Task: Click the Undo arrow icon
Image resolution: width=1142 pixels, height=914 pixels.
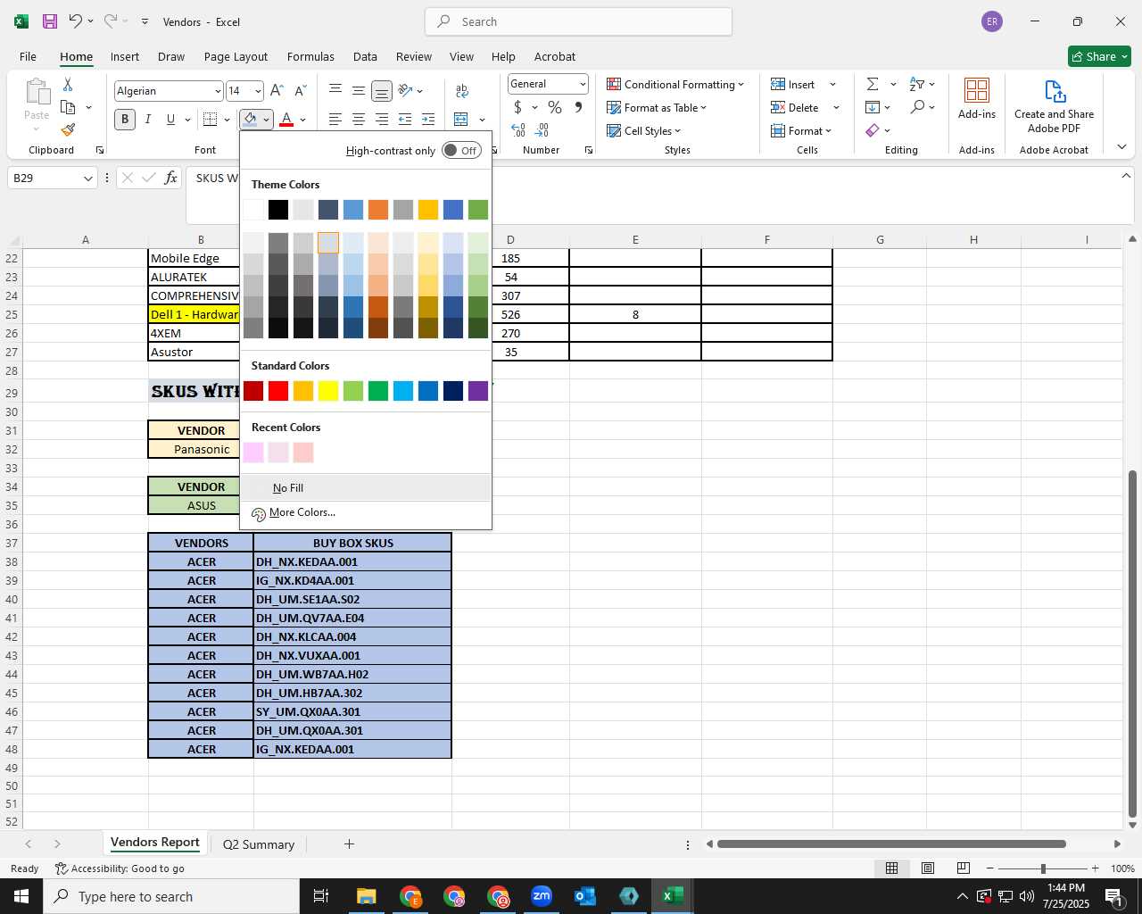Action: (76, 21)
